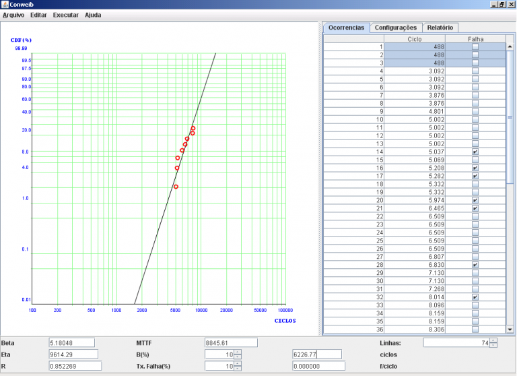
Task: Click the MTTF value field
Action: (231, 342)
